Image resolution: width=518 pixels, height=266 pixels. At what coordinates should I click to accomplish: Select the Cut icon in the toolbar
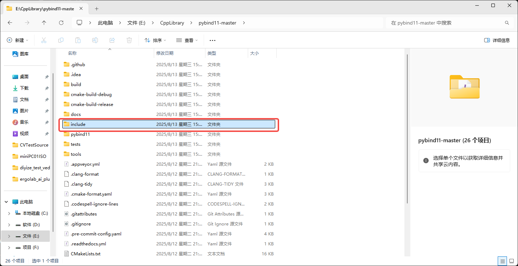pos(43,40)
